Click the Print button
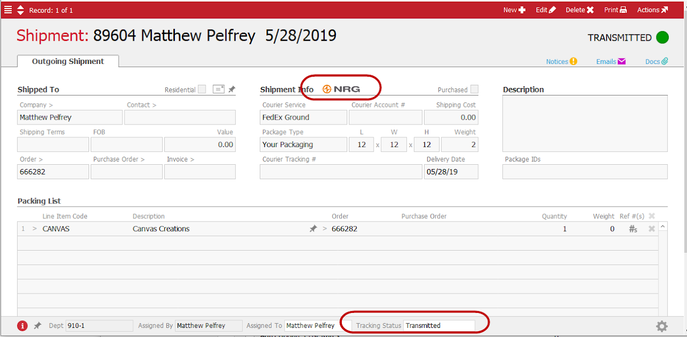The height and width of the screenshot is (337, 687). 615,10
